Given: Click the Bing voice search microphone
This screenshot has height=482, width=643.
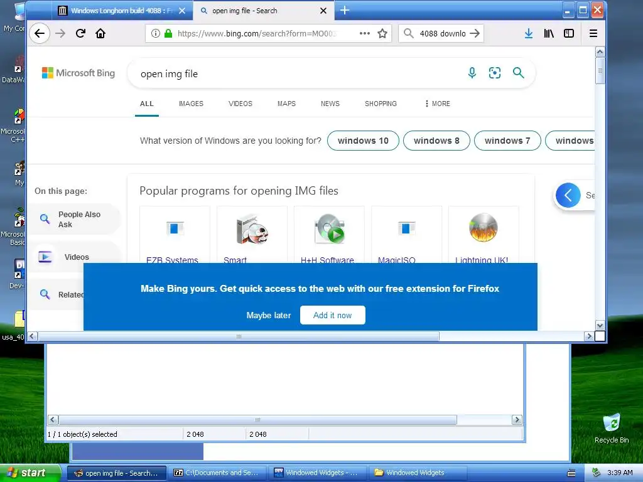Looking at the screenshot, I should (x=472, y=73).
